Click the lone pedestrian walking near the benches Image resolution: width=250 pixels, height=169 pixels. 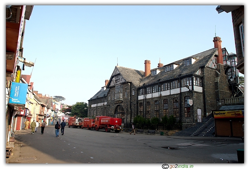coord(133,129)
